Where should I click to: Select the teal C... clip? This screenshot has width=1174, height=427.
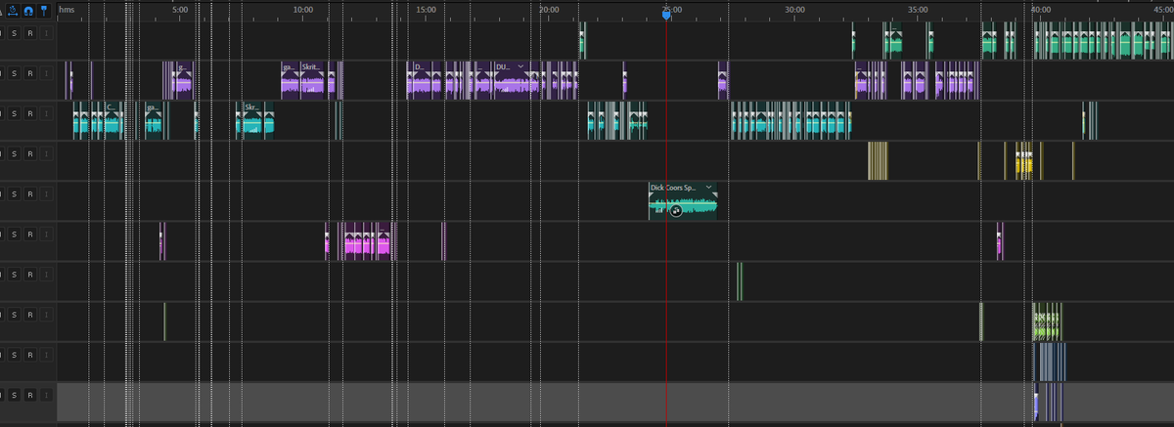(x=113, y=120)
